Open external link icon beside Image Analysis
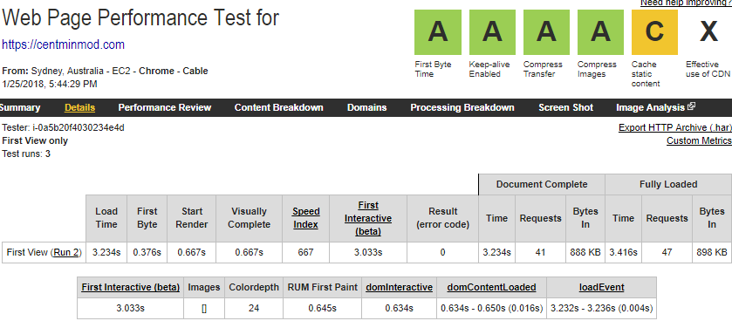The image size is (732, 321). point(691,106)
